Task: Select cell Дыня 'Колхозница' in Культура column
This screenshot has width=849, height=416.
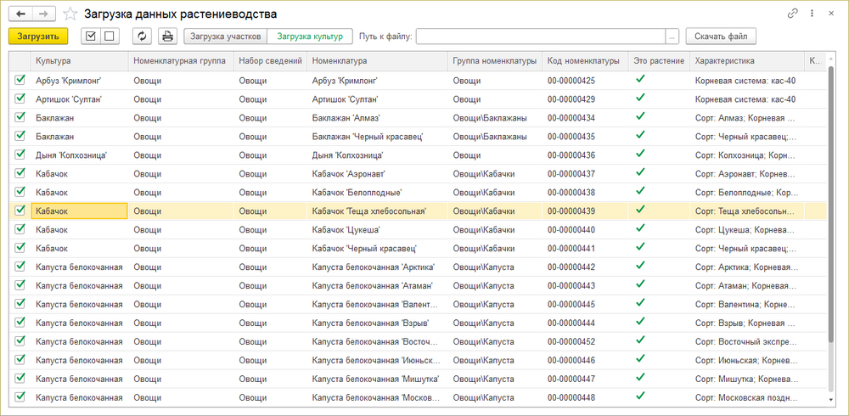Action: click(79, 155)
